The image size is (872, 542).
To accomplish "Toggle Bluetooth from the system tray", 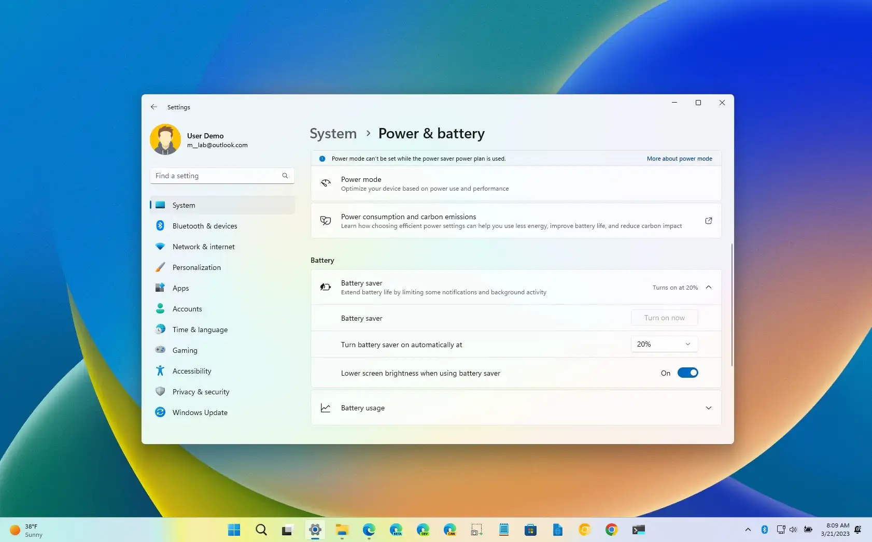I will click(x=764, y=530).
